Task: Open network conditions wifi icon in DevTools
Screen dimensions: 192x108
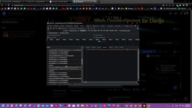Action: [x=88, y=28]
